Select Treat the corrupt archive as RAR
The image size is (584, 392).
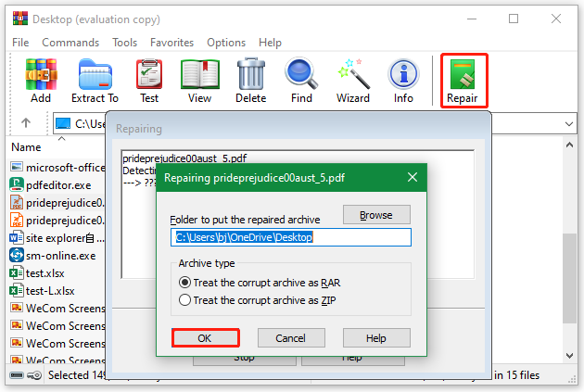click(184, 282)
